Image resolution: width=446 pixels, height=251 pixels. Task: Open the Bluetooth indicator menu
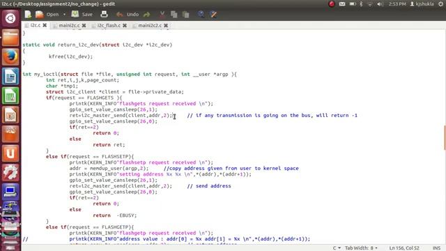click(x=361, y=4)
